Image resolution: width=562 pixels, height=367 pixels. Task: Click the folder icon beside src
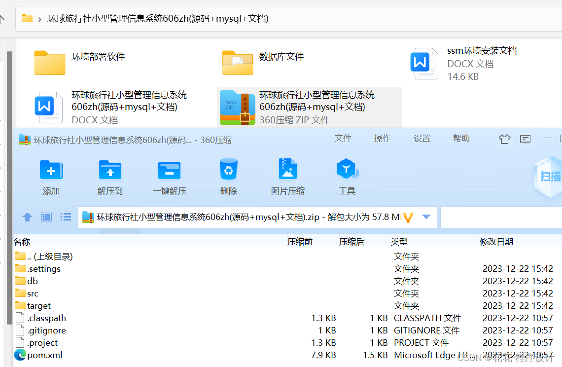20,293
